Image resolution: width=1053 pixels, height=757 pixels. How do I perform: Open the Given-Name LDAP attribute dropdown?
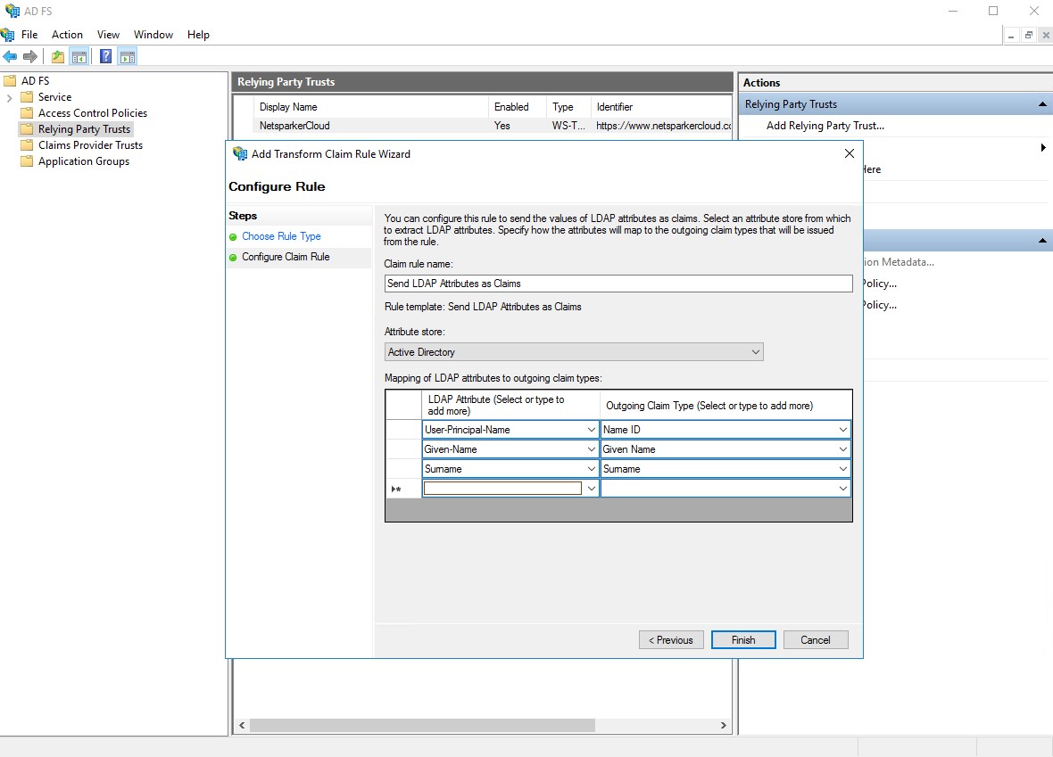pyautogui.click(x=591, y=449)
